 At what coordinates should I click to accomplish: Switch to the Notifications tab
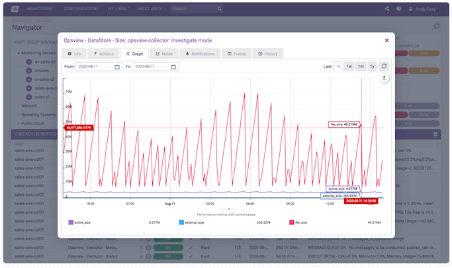(200, 53)
